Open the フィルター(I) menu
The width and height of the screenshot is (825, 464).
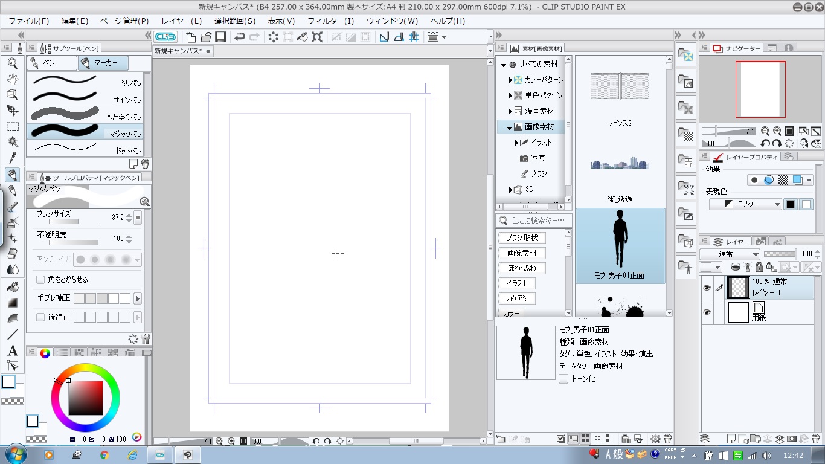tap(330, 21)
